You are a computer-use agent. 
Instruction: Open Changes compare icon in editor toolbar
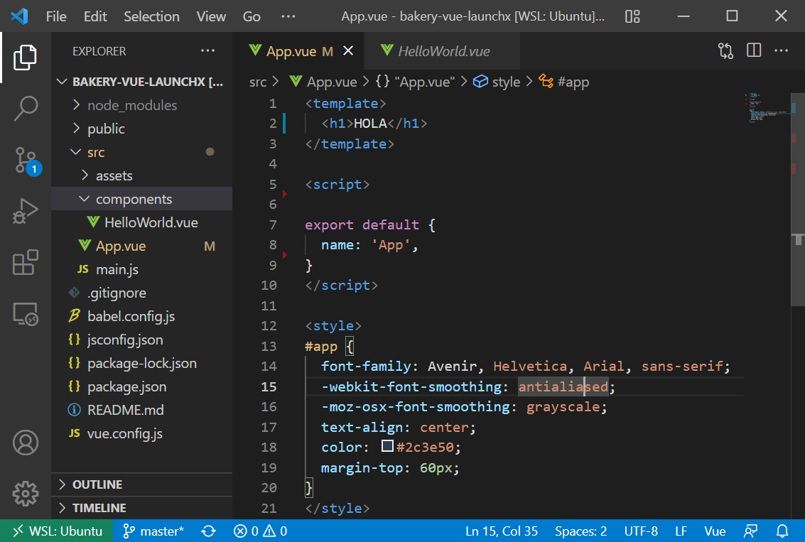point(725,51)
